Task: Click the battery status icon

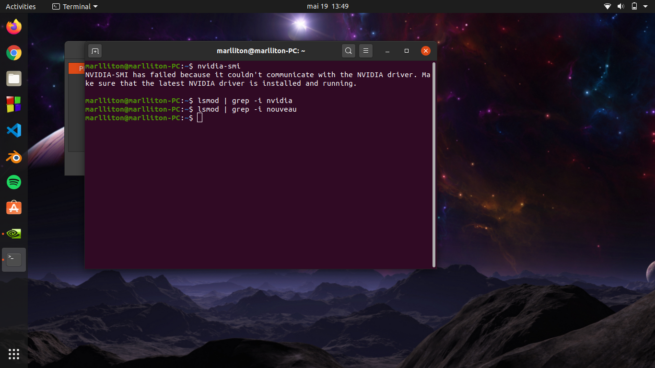Action: (634, 6)
